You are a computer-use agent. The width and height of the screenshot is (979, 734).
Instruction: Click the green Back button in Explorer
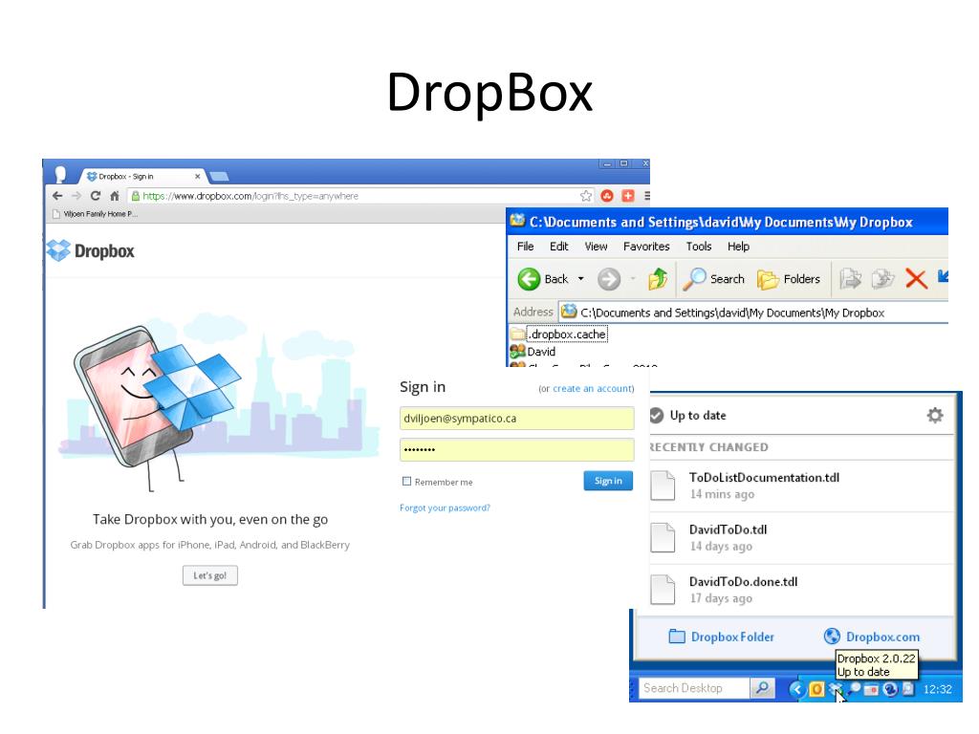[x=543, y=279]
